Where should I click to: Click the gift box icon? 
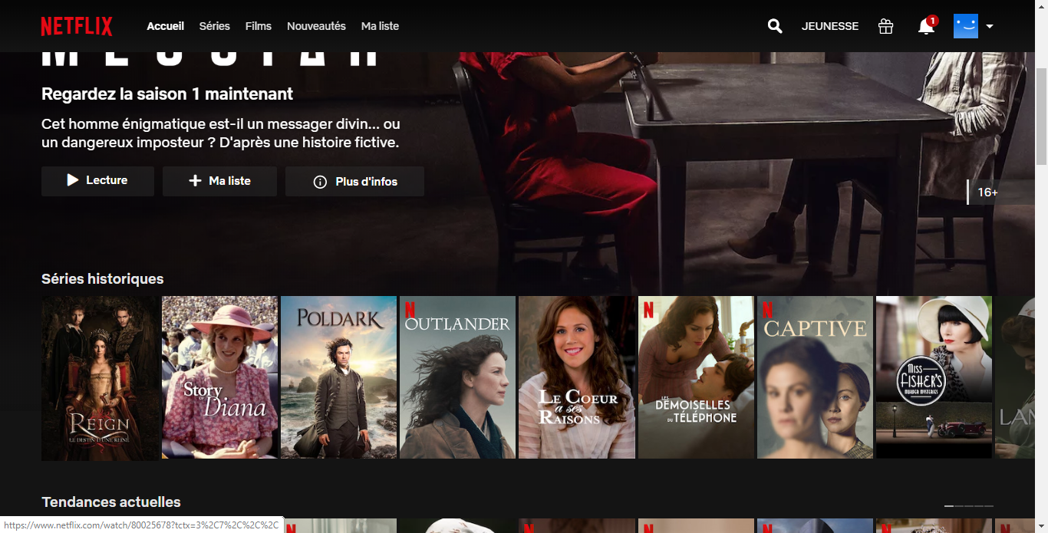(x=885, y=26)
